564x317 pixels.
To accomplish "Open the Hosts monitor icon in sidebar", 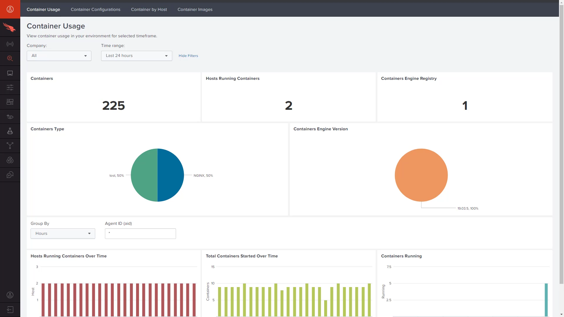I will [10, 73].
